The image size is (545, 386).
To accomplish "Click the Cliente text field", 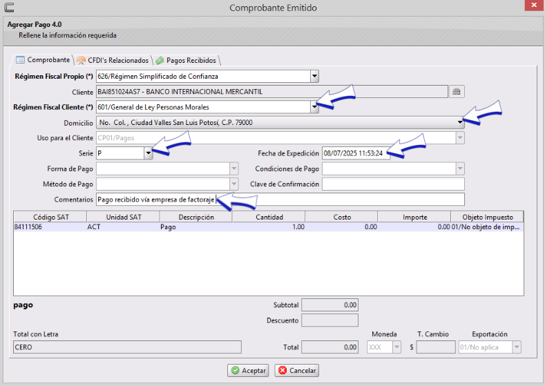I will coord(271,92).
